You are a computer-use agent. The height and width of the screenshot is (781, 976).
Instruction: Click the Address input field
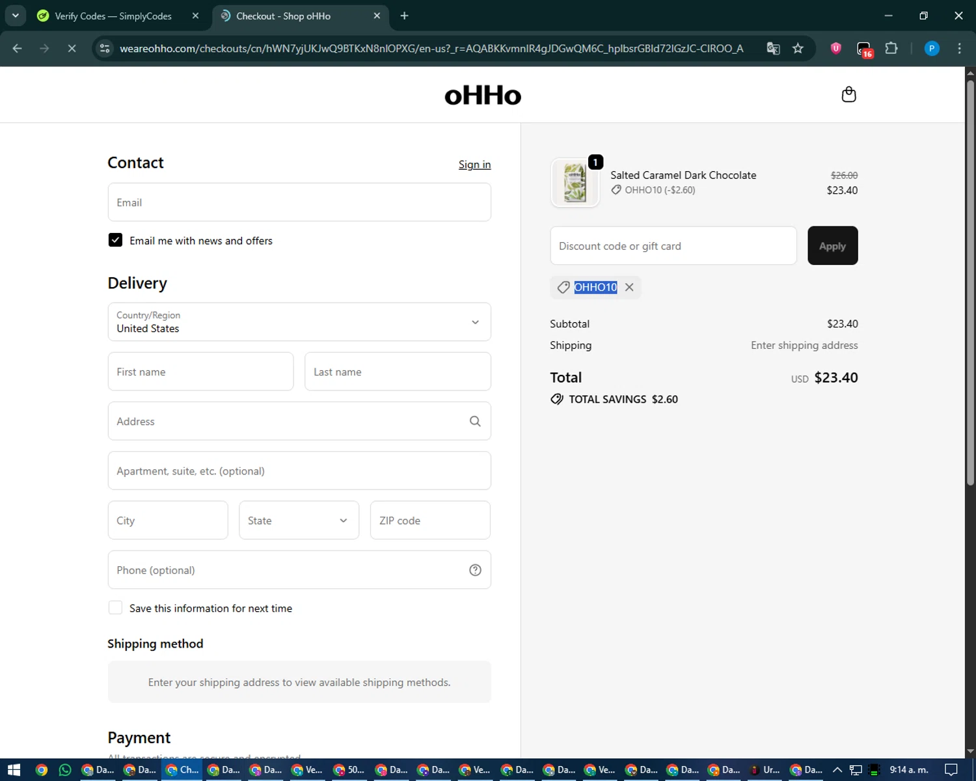pyautogui.click(x=299, y=421)
